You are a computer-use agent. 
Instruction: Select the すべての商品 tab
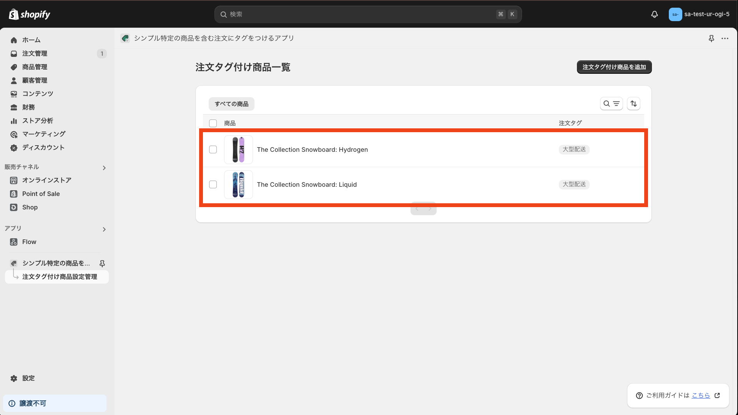(x=231, y=104)
